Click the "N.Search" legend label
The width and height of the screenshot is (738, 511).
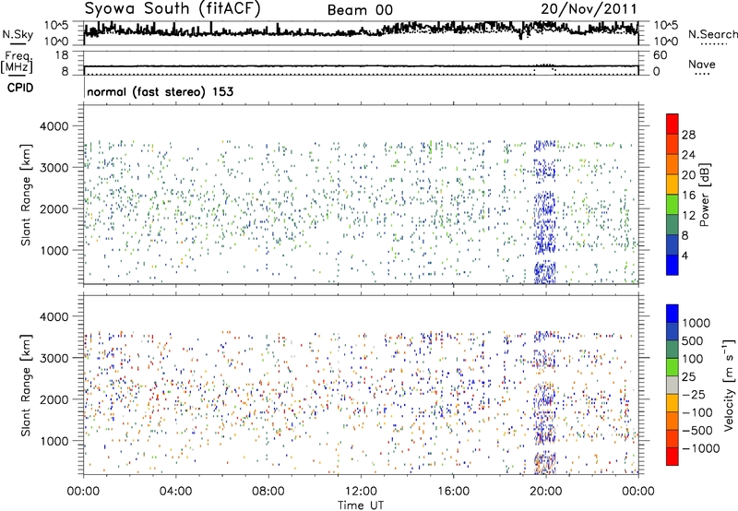pos(713,34)
